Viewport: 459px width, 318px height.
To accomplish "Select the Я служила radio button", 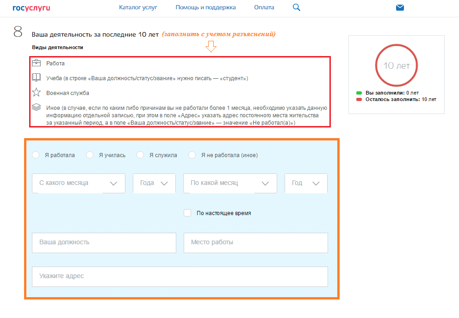I will pyautogui.click(x=140, y=155).
